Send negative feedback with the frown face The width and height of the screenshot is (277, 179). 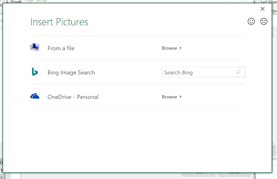[264, 21]
